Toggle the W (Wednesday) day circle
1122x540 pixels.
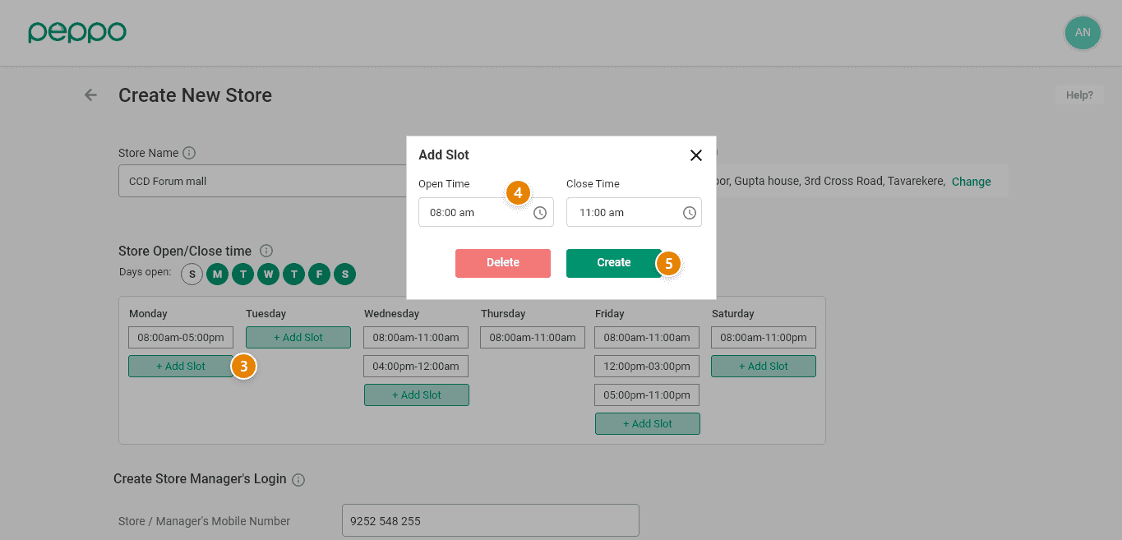tap(268, 274)
